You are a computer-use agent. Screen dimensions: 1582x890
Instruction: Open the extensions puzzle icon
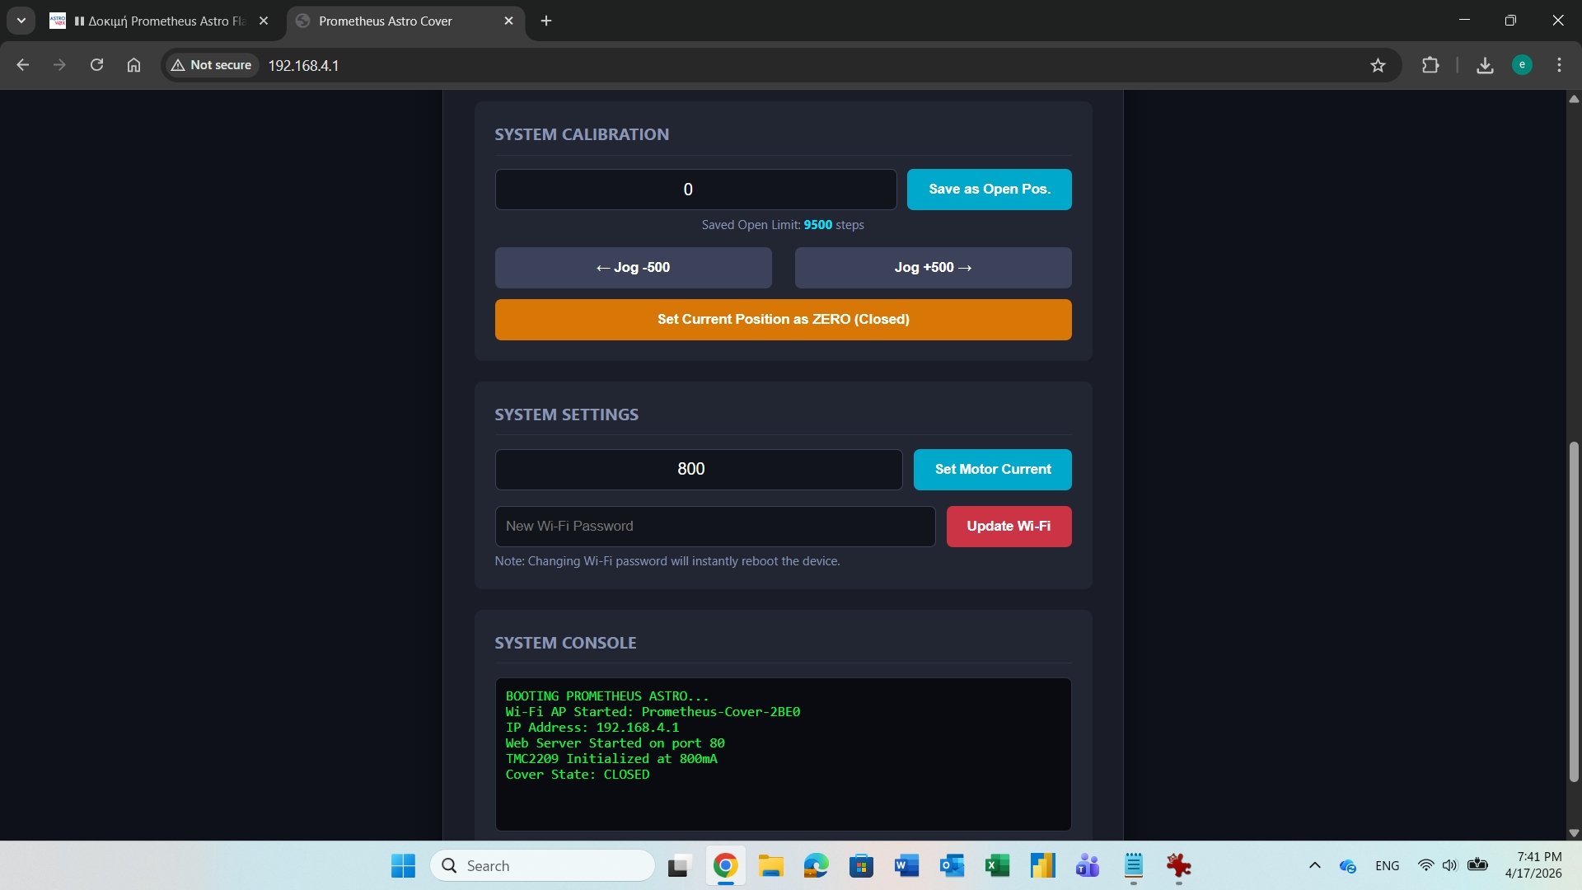point(1430,65)
